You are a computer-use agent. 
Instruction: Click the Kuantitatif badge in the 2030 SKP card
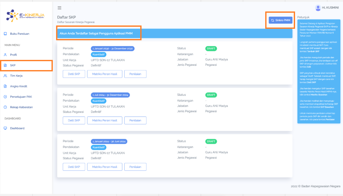(x=99, y=55)
